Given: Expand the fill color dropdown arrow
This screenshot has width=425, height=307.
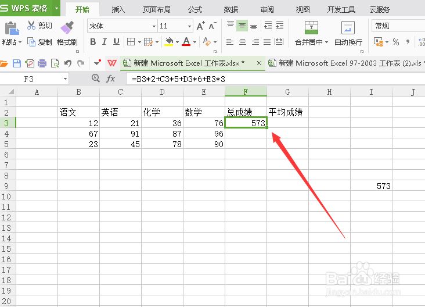Looking at the screenshot, I should tap(177, 42).
